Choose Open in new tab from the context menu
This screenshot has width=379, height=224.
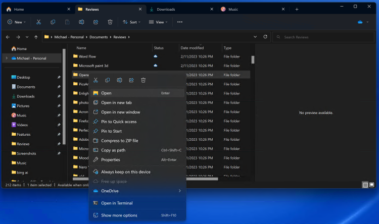[116, 102]
